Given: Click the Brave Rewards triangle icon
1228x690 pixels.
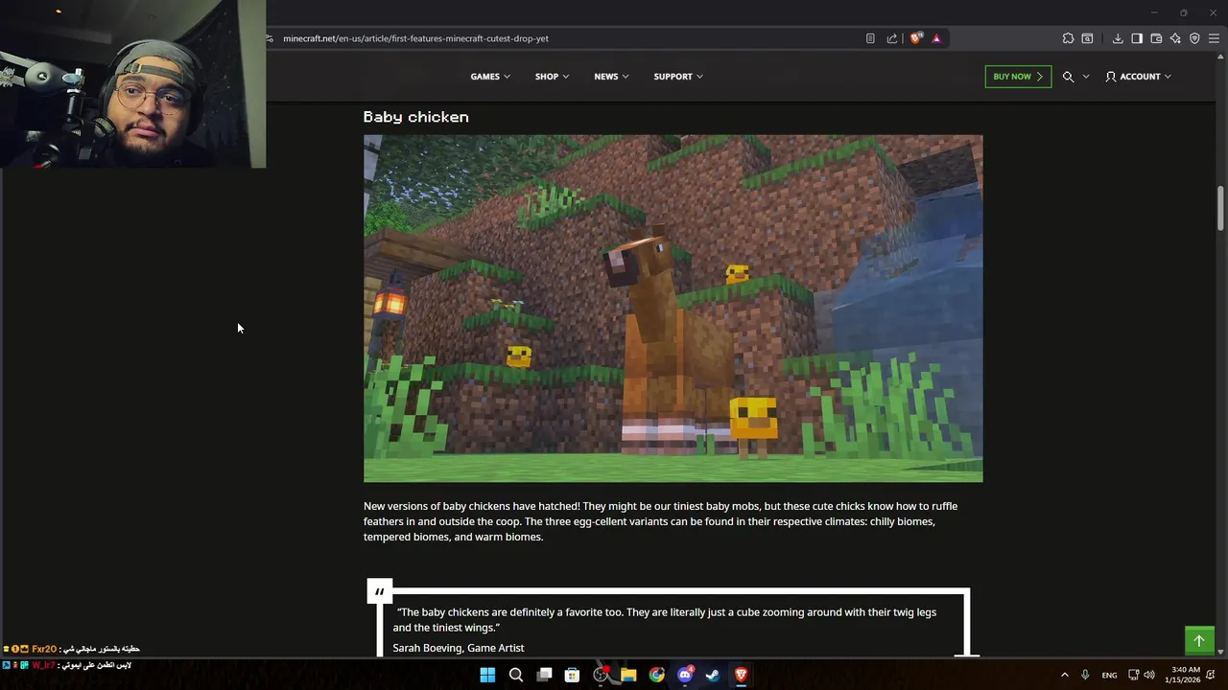Looking at the screenshot, I should pyautogui.click(x=936, y=38).
